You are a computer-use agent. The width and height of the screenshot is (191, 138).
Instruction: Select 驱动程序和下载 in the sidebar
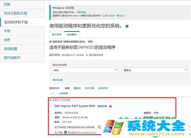point(22,22)
